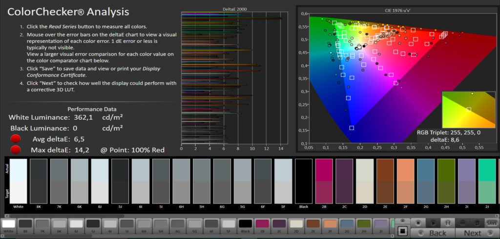Click the '@ Point: 100% Red' text
The width and height of the screenshot is (500, 239).
(132, 150)
